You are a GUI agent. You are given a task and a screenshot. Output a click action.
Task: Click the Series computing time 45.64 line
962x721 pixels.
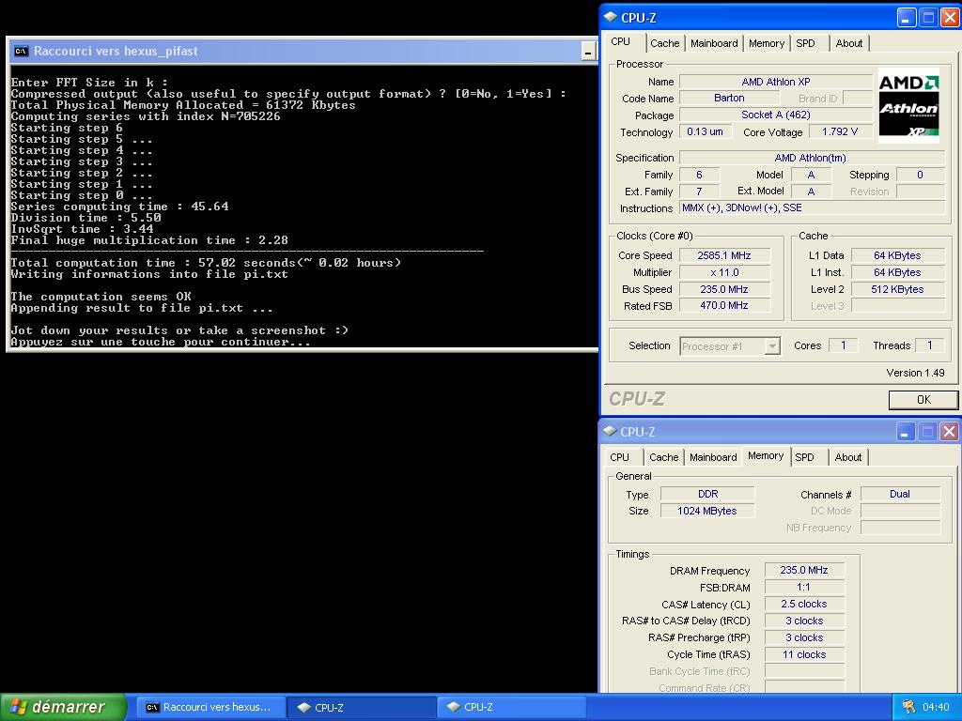(x=119, y=207)
